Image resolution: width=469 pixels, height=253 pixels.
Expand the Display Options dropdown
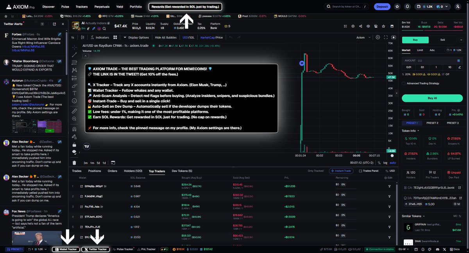[136, 38]
